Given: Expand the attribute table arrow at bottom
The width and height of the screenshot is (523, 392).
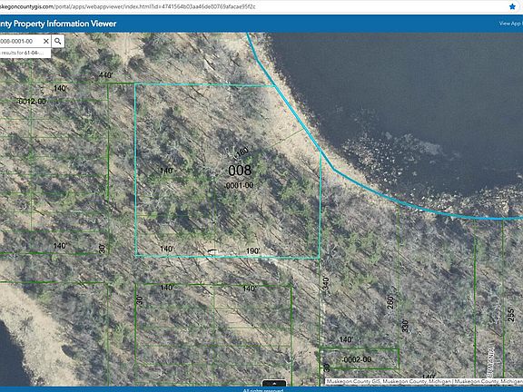Looking at the screenshot, I should [274, 383].
